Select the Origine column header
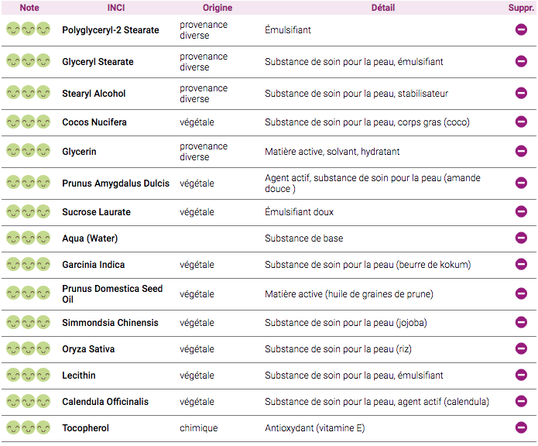The image size is (538, 446). click(x=218, y=8)
